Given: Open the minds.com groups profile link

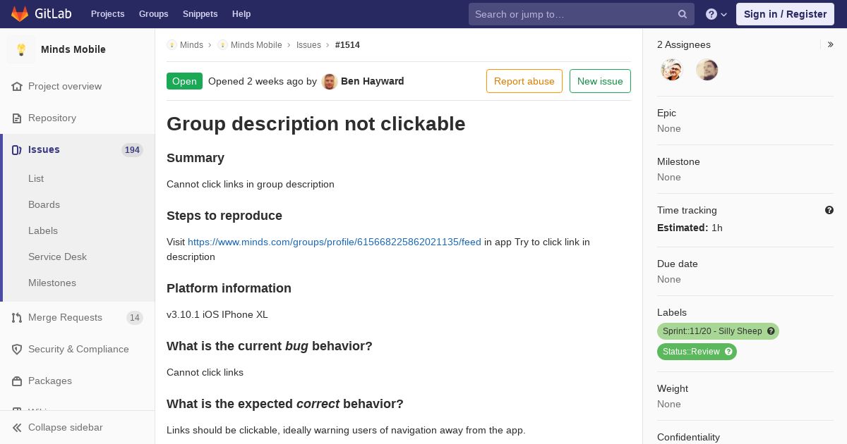Looking at the screenshot, I should [x=335, y=242].
